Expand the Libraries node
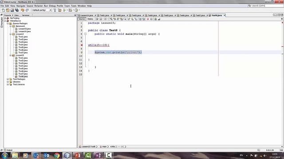284x159 pixels. 8,82
